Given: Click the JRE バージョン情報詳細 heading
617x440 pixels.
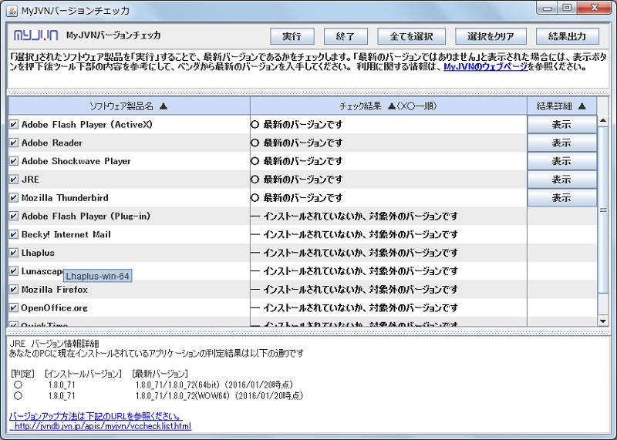Looking at the screenshot, I should [x=54, y=344].
